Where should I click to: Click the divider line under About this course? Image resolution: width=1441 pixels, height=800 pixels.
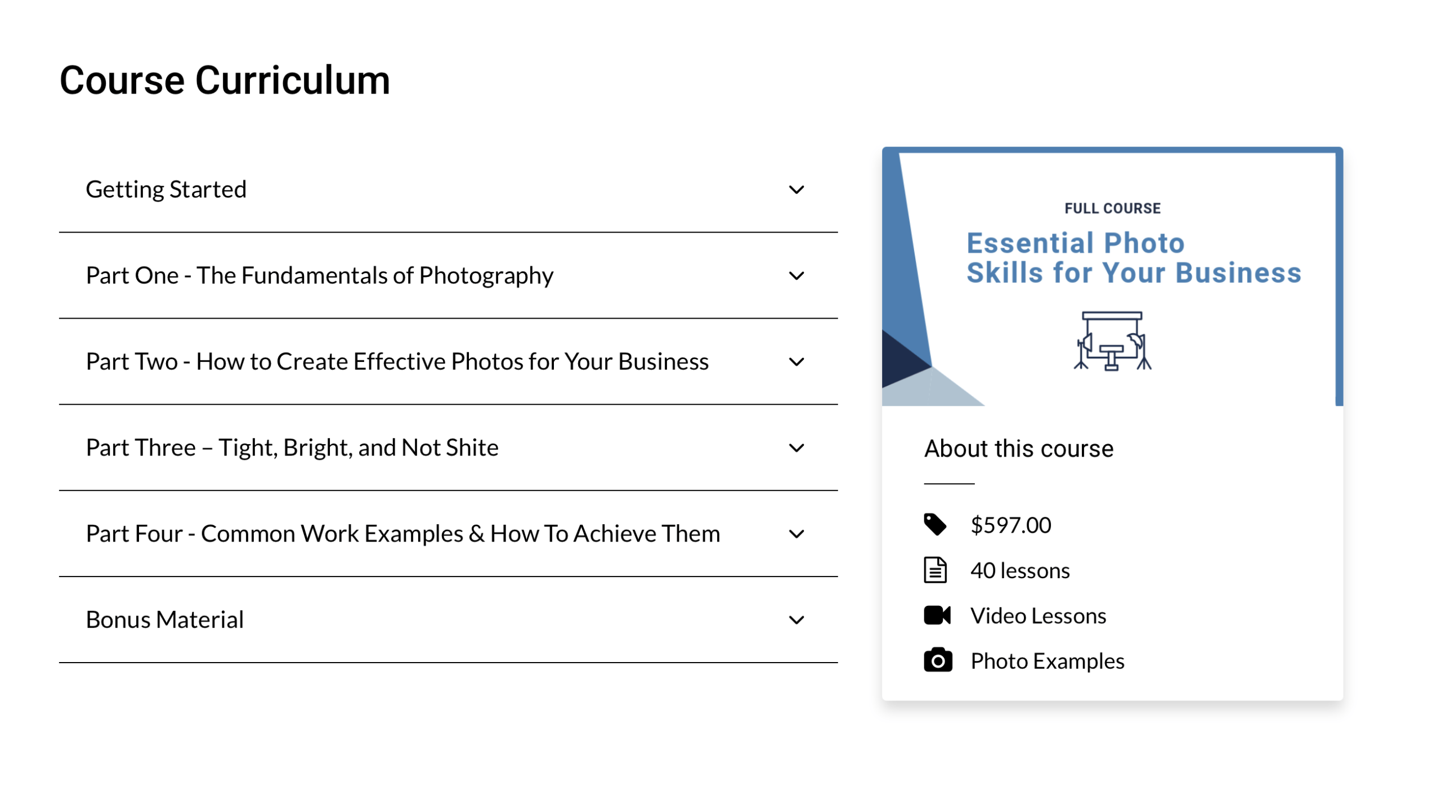pos(948,482)
